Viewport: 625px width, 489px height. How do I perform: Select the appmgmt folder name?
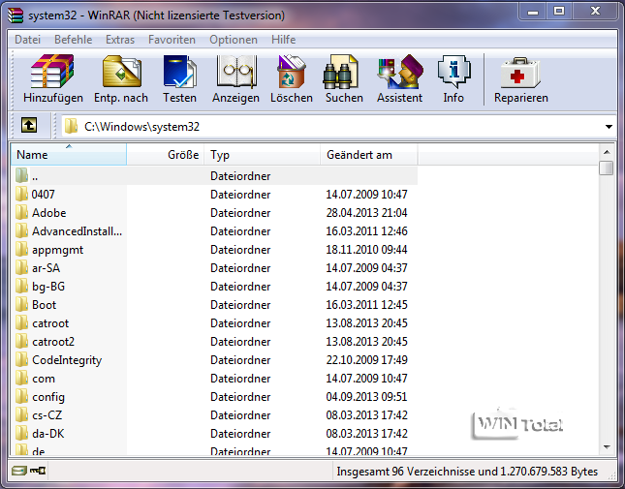[58, 250]
